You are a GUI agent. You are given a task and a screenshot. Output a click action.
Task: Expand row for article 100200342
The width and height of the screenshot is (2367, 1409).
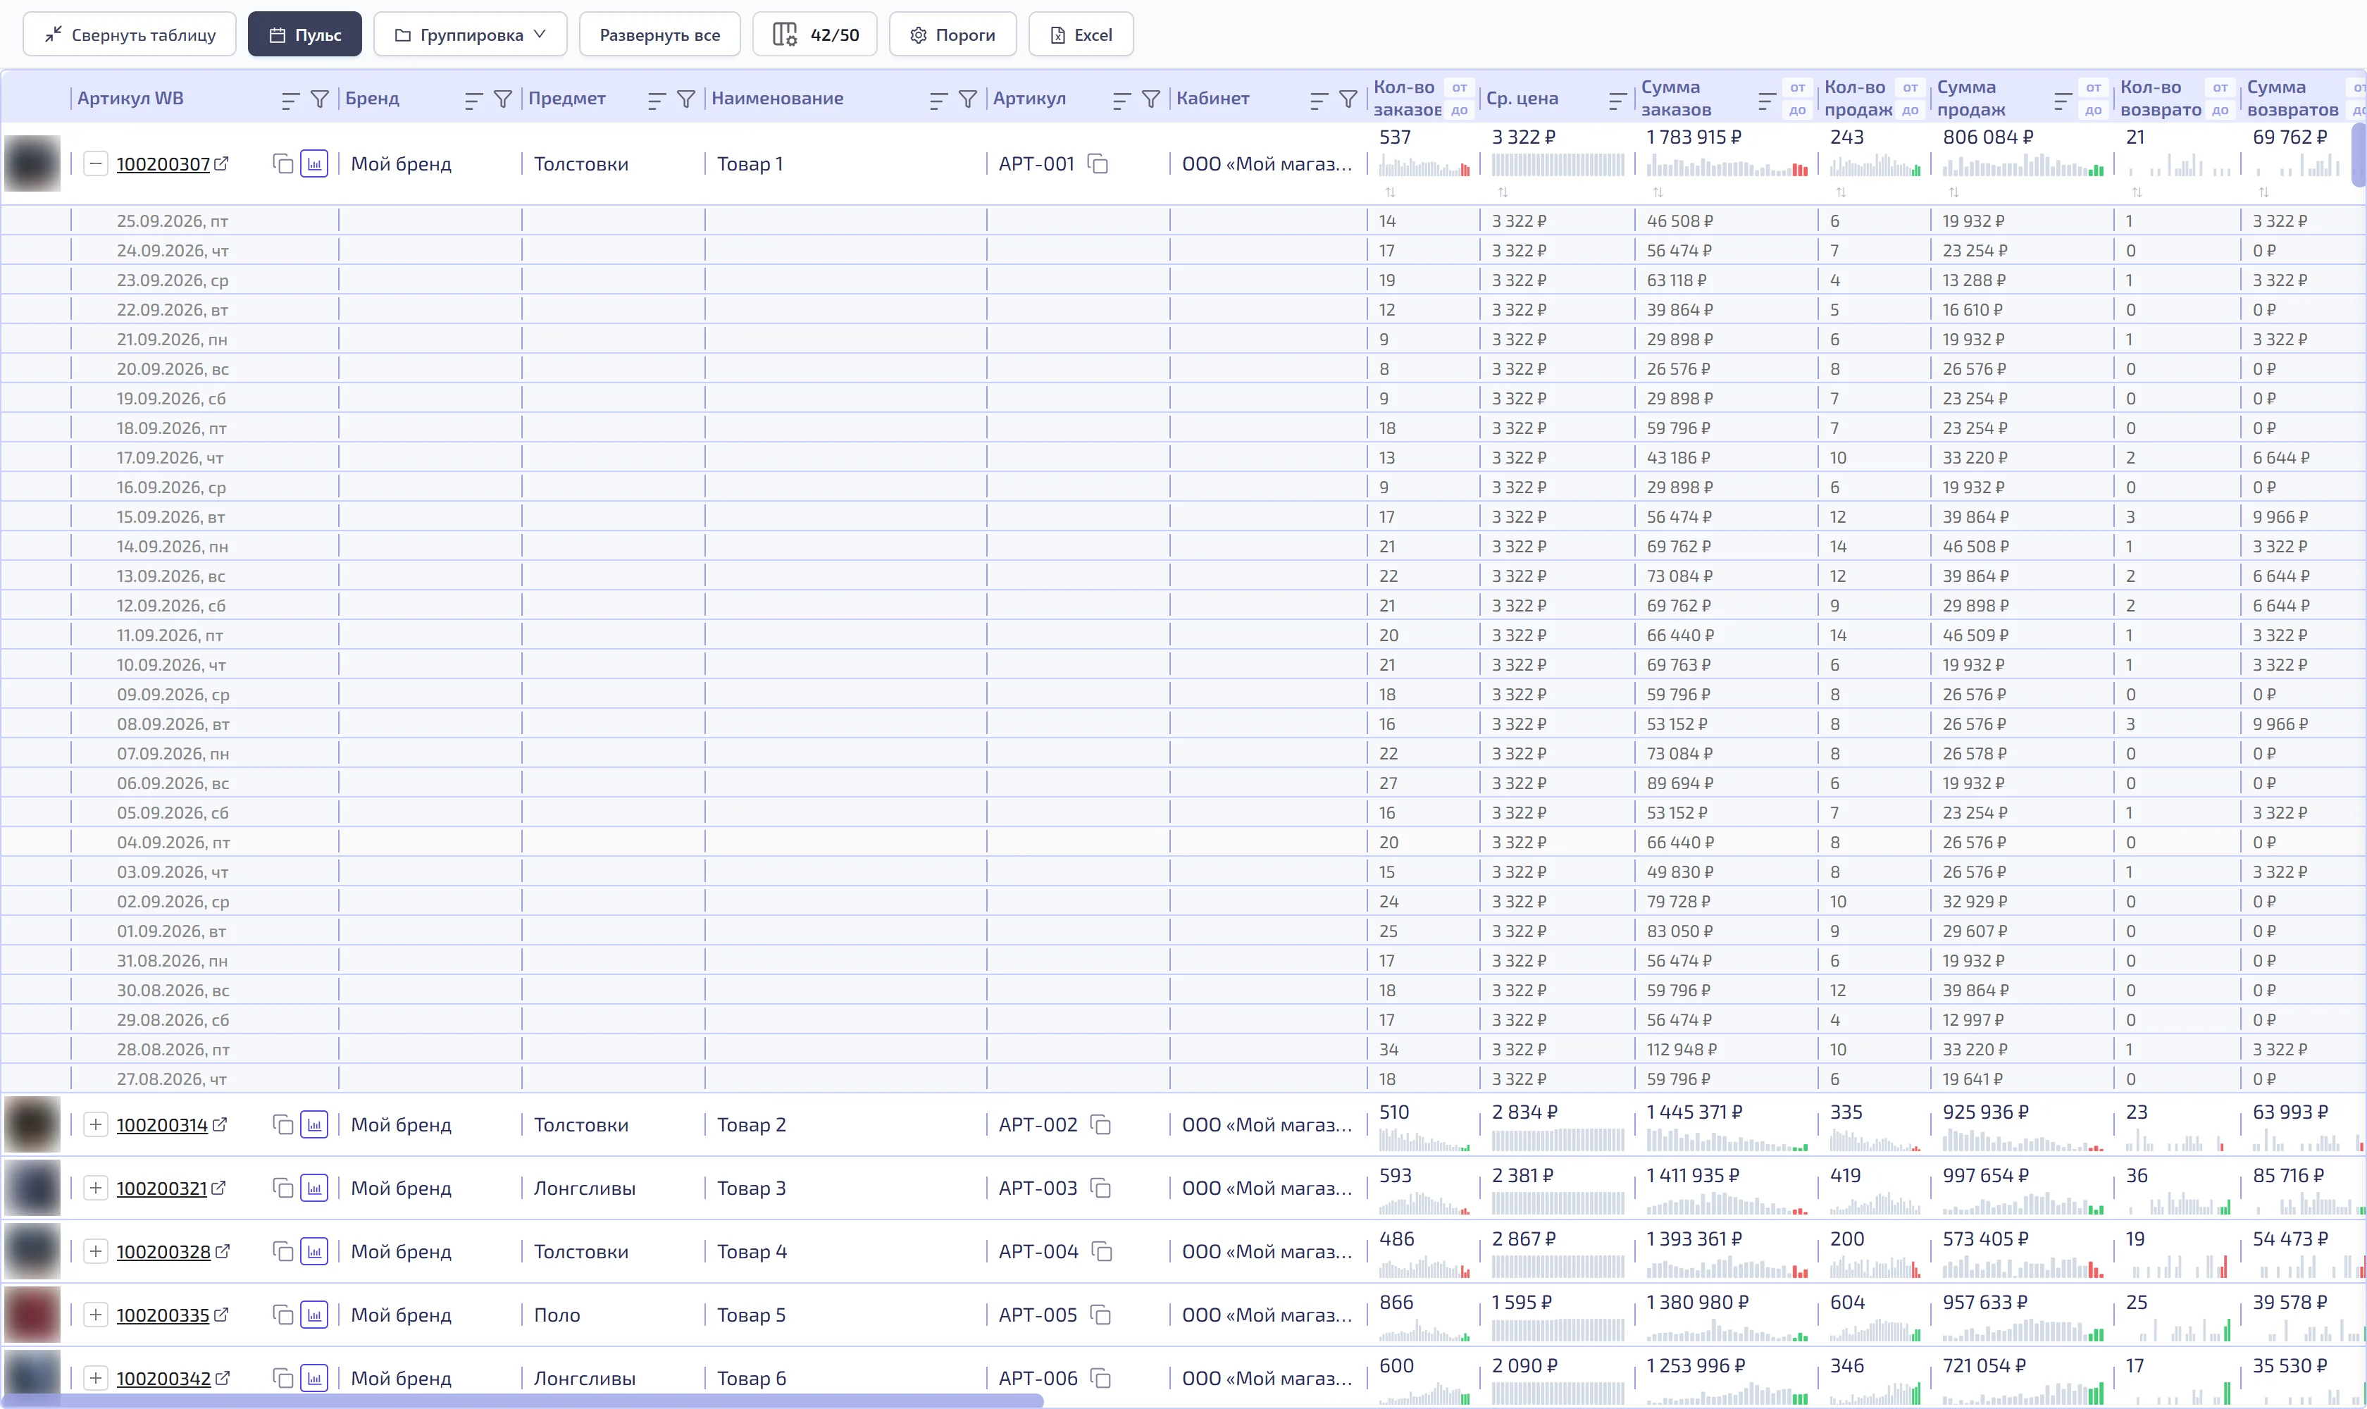(95, 1378)
